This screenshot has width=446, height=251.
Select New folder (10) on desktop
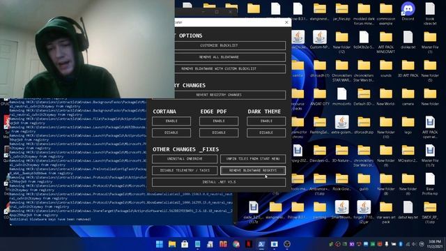385,127
